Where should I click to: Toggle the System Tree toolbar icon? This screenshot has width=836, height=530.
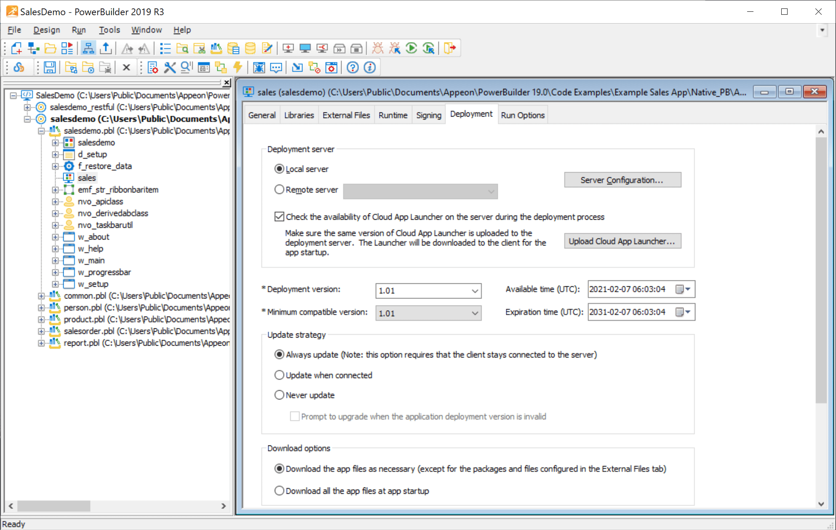88,48
